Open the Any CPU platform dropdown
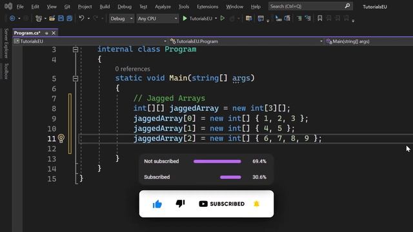Image resolution: width=413 pixels, height=232 pixels. pyautogui.click(x=157, y=19)
